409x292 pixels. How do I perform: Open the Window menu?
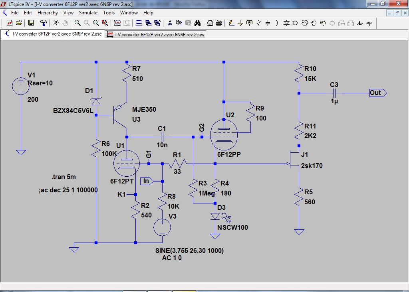coord(129,13)
